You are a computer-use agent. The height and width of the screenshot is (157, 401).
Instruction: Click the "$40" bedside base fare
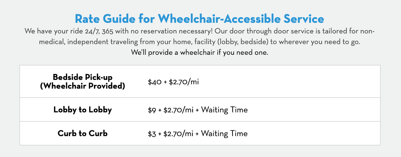pyautogui.click(x=155, y=82)
